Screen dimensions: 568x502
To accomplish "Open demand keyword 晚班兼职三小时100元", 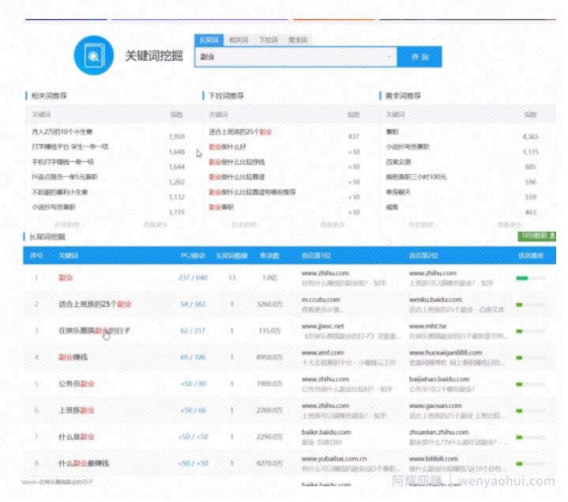I will tap(416, 177).
